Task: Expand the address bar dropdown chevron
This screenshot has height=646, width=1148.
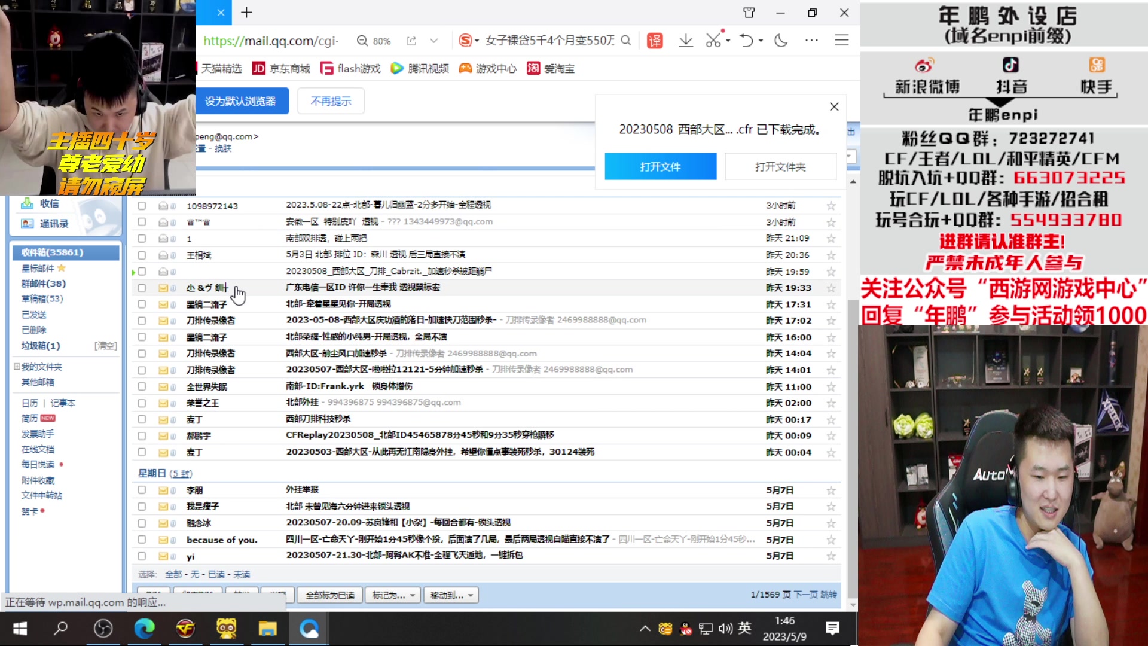Action: (434, 41)
